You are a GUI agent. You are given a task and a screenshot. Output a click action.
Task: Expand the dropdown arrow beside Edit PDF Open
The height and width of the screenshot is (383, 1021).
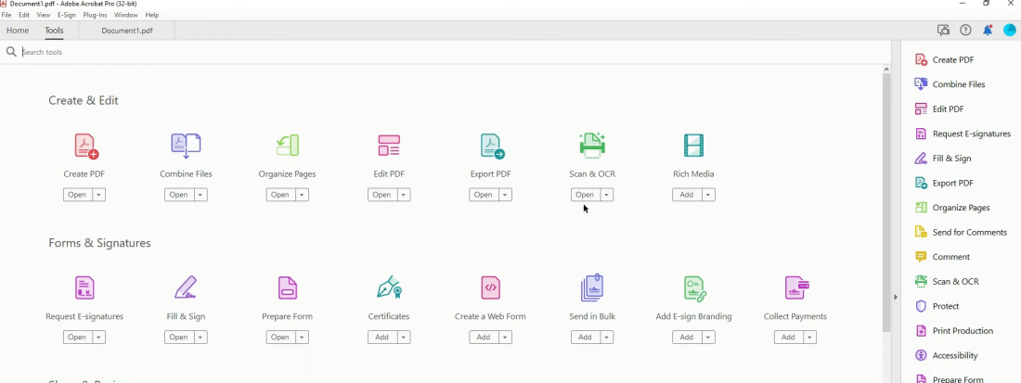coord(403,195)
